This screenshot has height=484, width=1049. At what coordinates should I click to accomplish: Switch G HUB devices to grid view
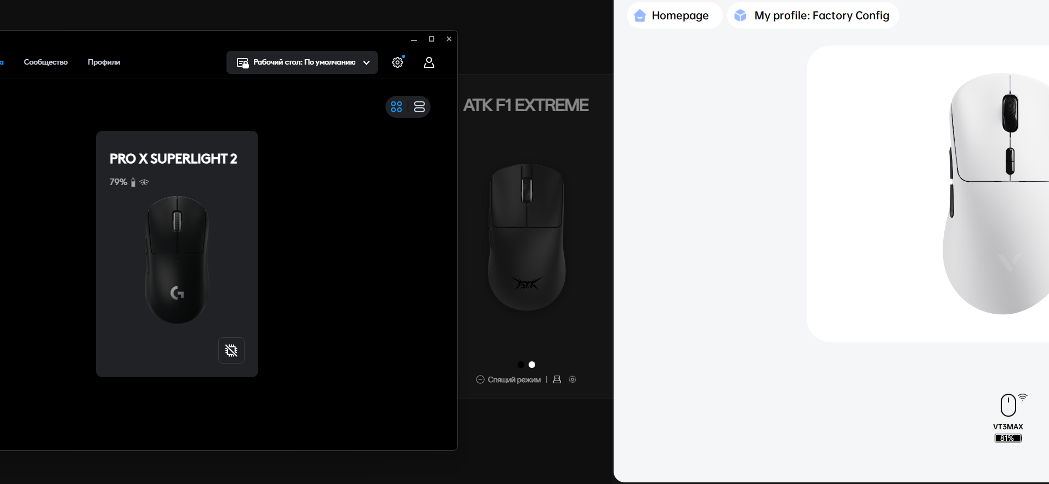[x=396, y=107]
